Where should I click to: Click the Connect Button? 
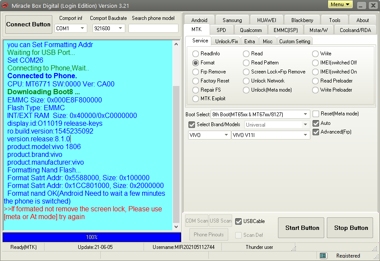click(29, 24)
